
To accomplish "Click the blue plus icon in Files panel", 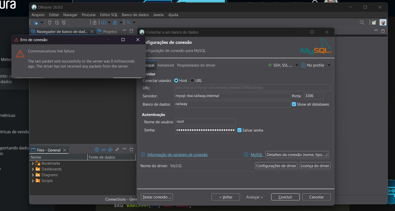I will tap(110, 149).
